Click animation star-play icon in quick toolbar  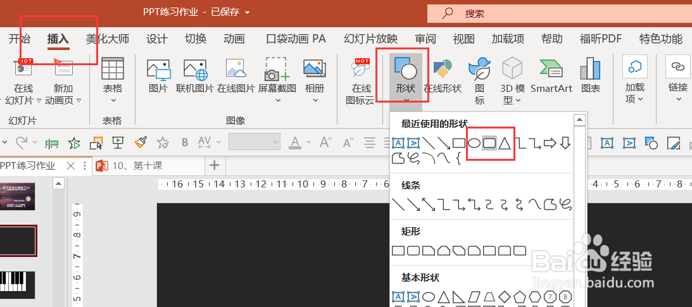[75, 142]
